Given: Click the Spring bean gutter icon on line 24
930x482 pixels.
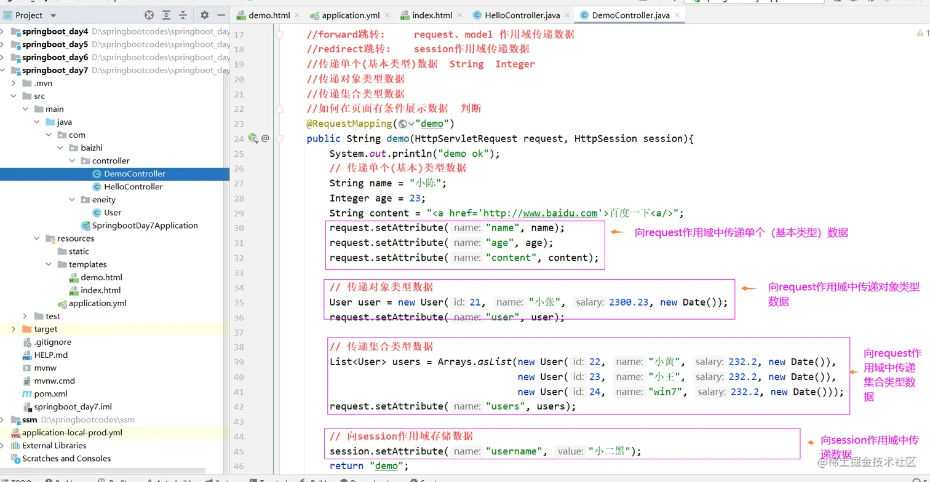Looking at the screenshot, I should pos(253,138).
